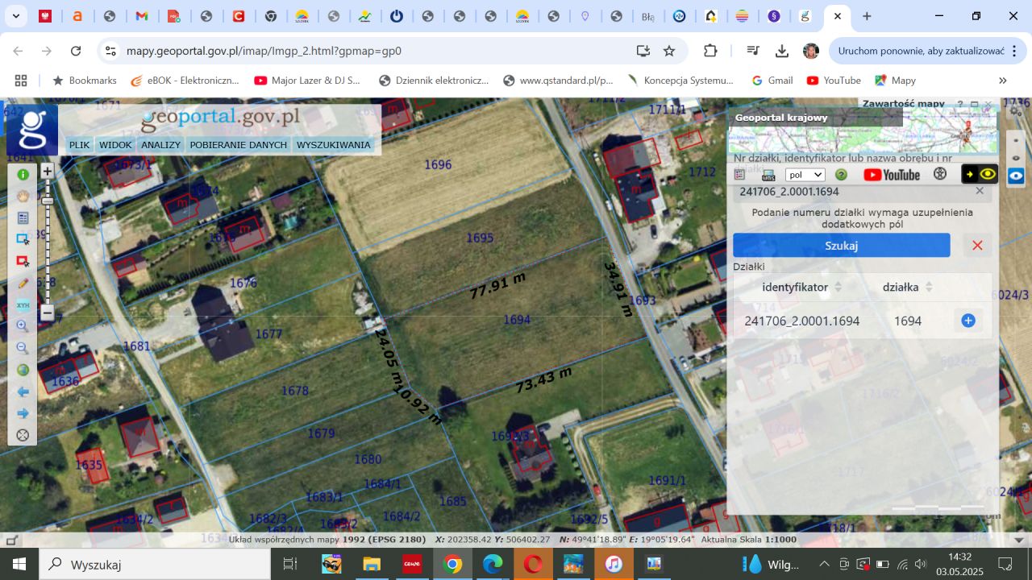Click the parcel identifier search field
The height and width of the screenshot is (580, 1032).
(x=851, y=192)
